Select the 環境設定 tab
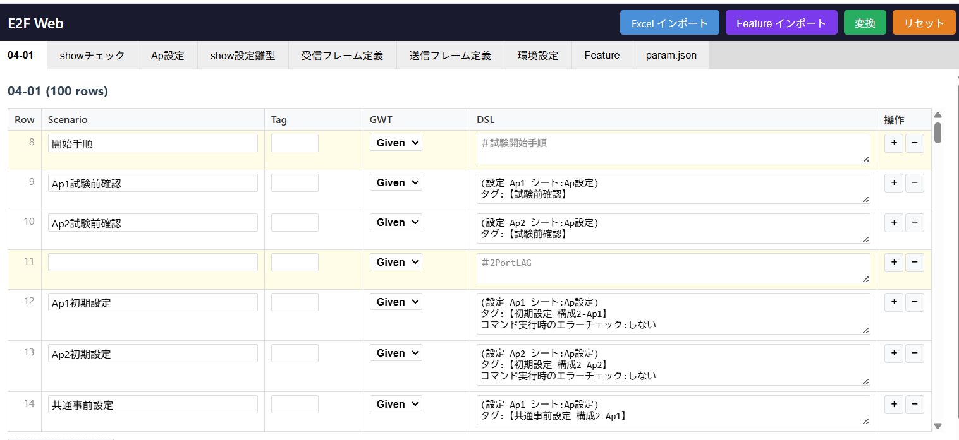The width and height of the screenshot is (959, 440). pos(537,55)
